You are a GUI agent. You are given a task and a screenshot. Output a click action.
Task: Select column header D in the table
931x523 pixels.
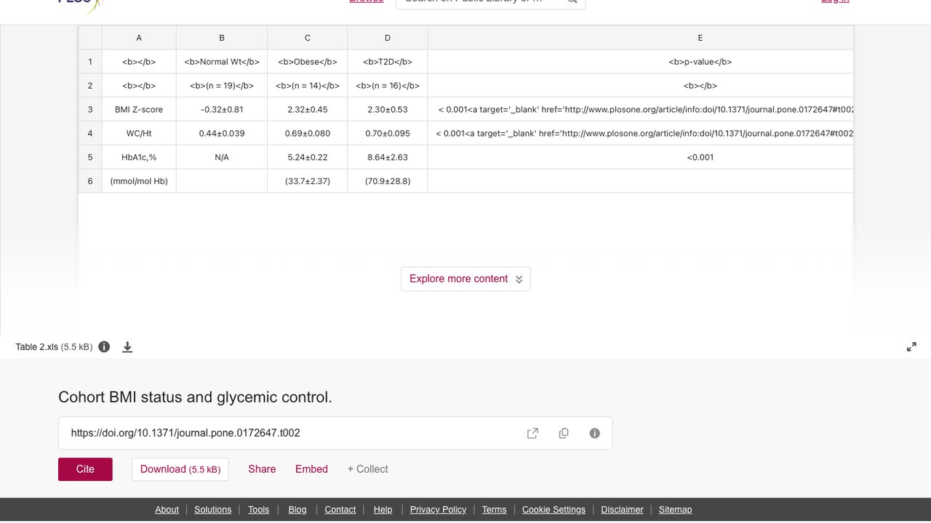(388, 38)
